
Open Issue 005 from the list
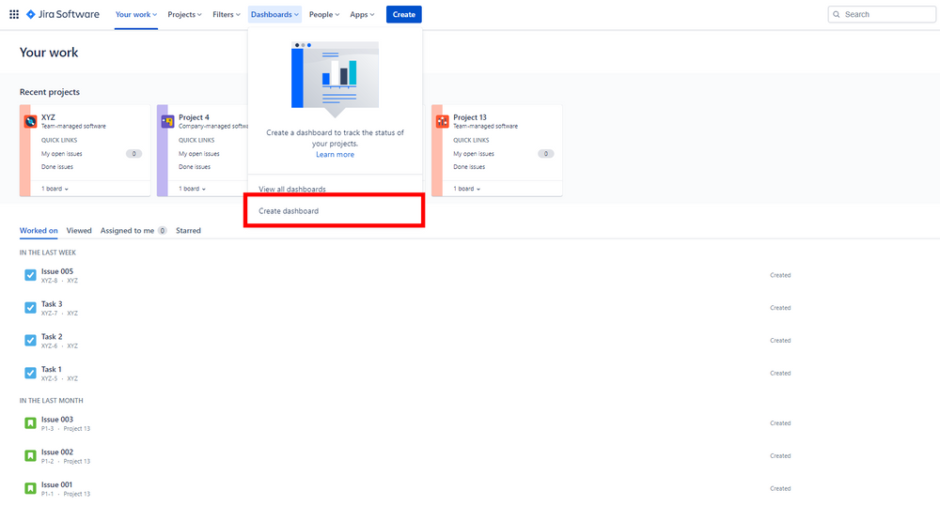coord(57,271)
